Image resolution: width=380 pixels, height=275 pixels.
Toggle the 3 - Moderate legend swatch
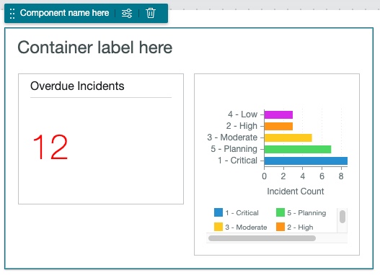tap(218, 227)
